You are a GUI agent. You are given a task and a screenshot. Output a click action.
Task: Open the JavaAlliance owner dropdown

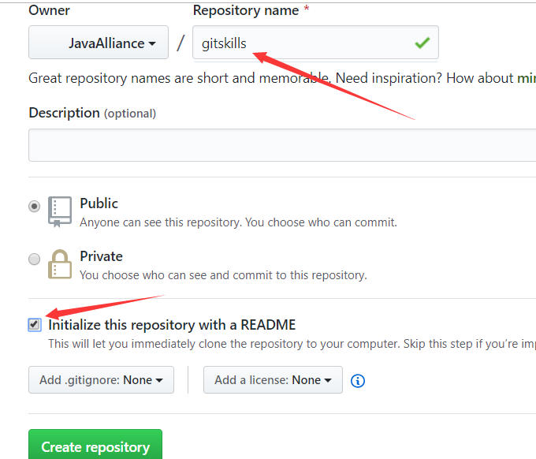pyautogui.click(x=99, y=43)
